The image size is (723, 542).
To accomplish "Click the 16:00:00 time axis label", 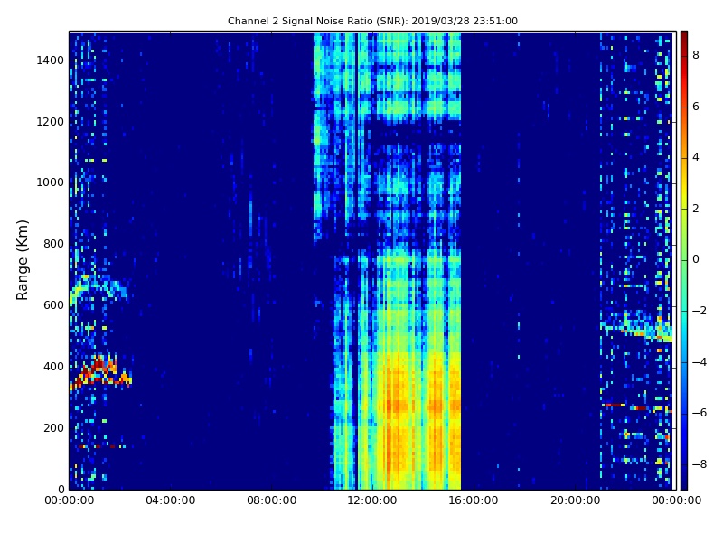I will [474, 500].
